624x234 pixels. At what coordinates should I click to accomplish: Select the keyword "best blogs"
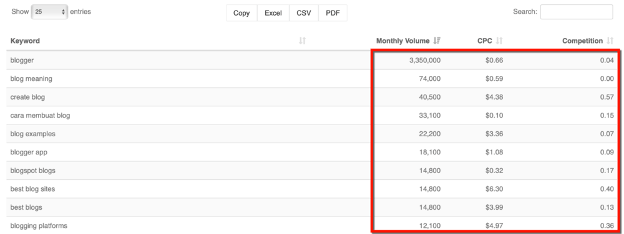pyautogui.click(x=26, y=207)
